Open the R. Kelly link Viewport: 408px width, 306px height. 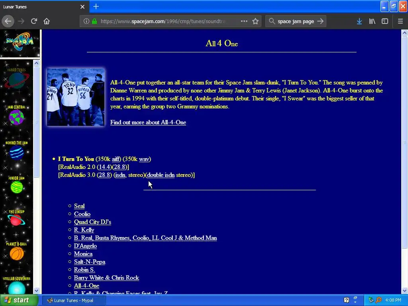click(x=84, y=230)
